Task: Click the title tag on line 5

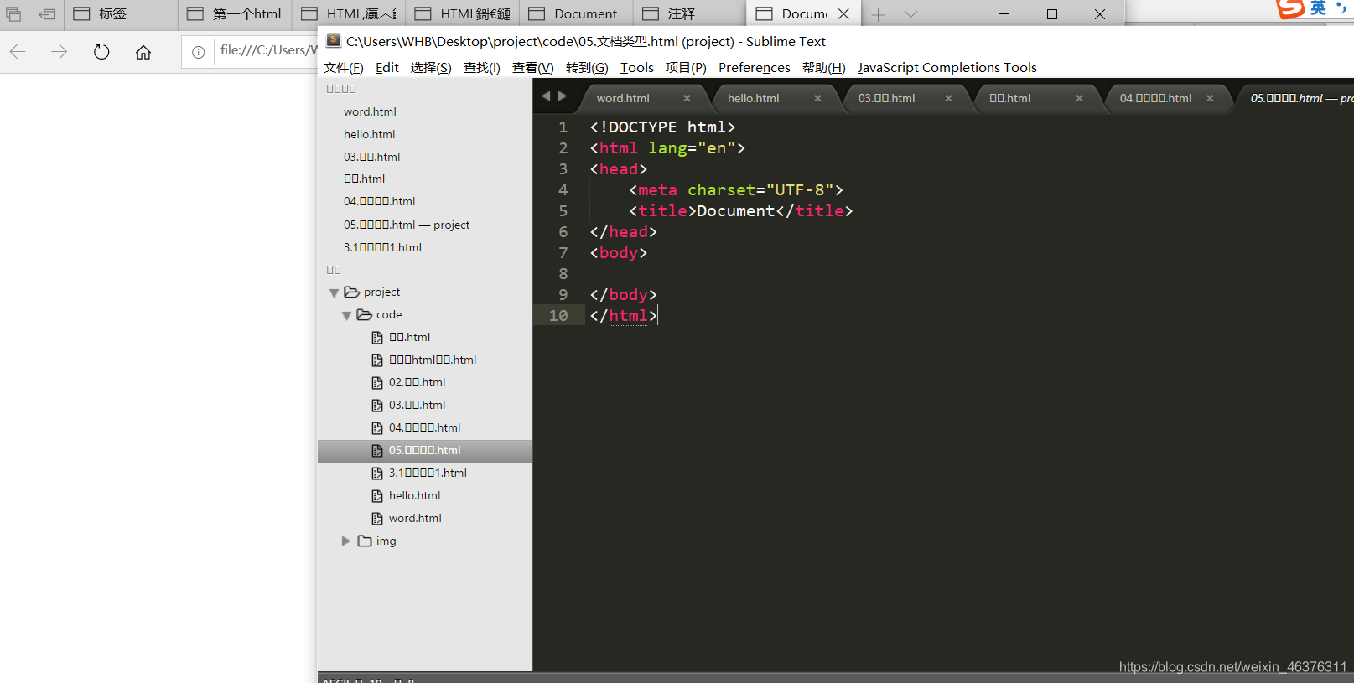Action: point(741,210)
